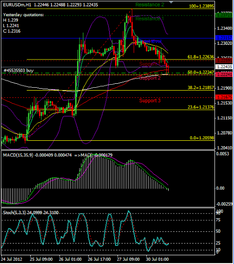Select the 'Support 2' level label

point(150,78)
